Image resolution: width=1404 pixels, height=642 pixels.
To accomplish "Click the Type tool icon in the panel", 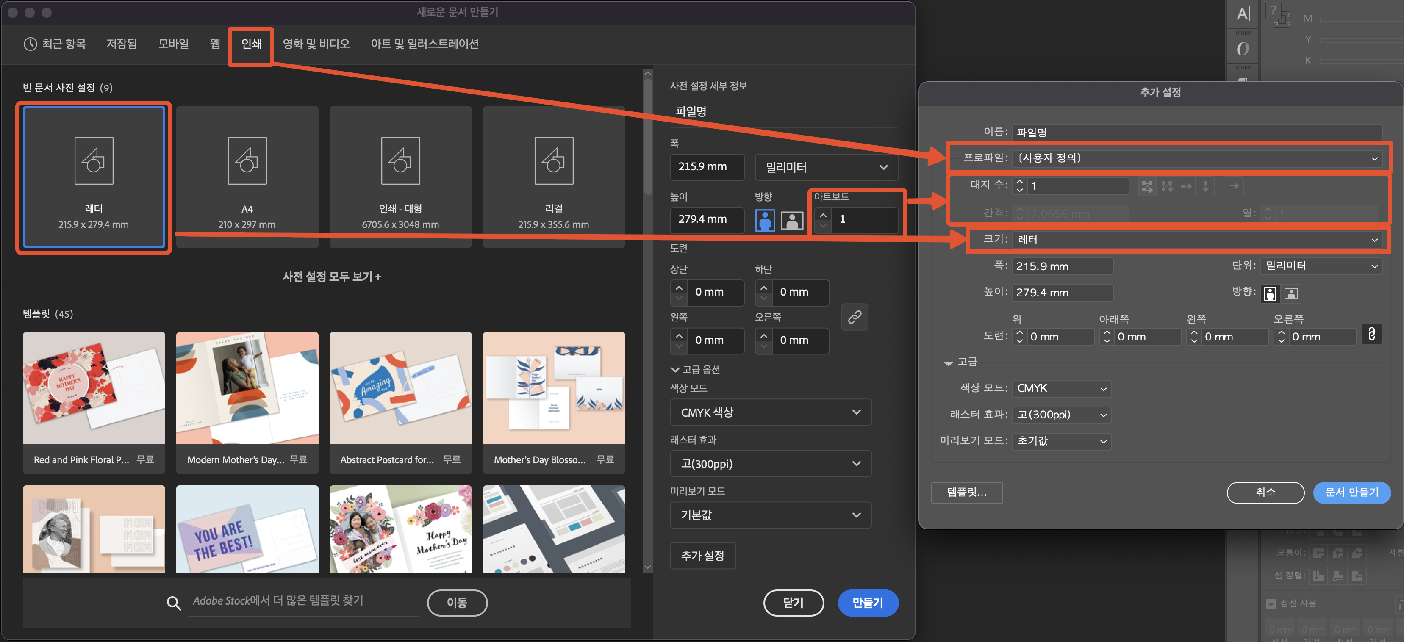I will (x=1243, y=14).
